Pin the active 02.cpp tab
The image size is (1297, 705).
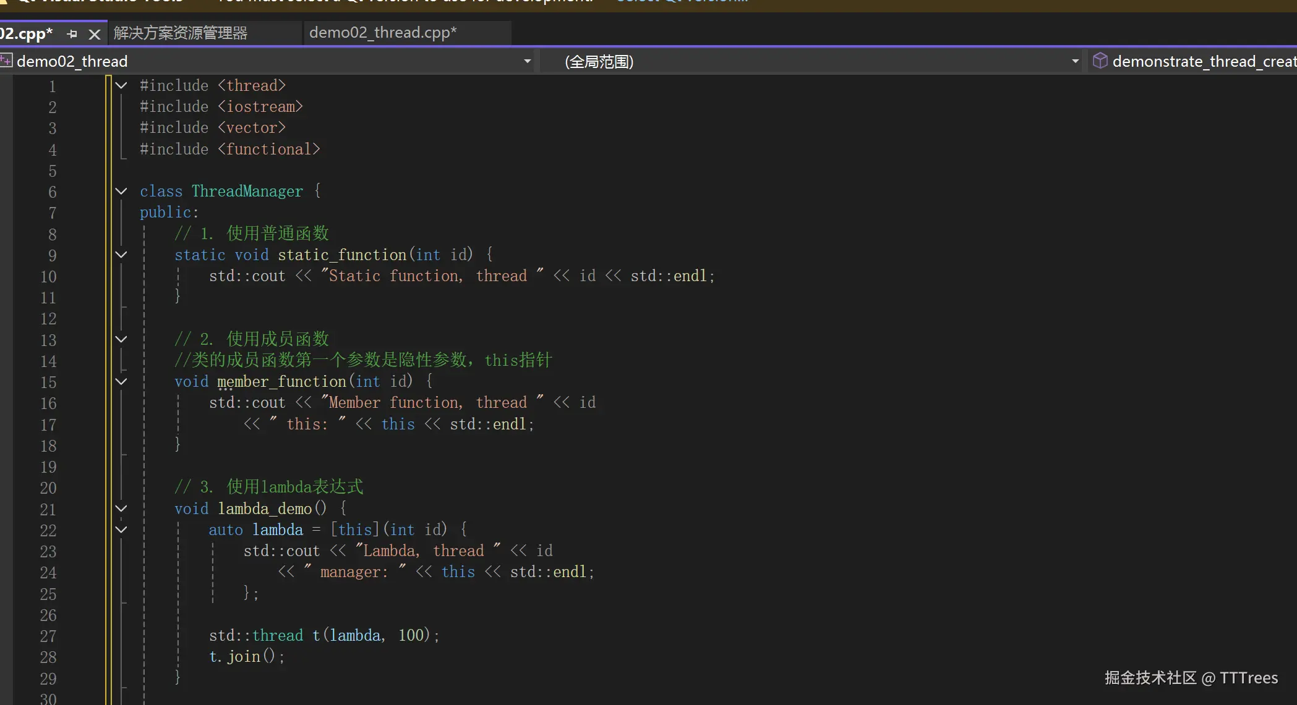[72, 34]
